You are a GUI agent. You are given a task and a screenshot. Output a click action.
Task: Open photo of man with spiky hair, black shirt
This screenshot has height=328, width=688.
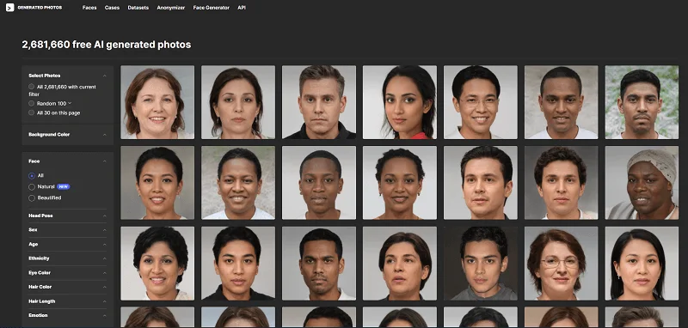click(319, 102)
